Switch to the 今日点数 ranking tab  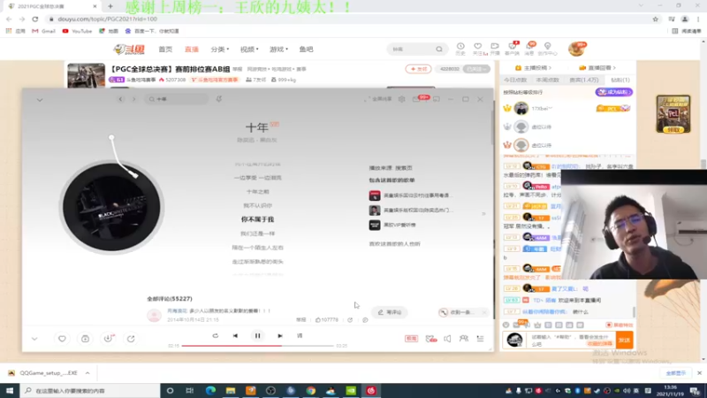click(515, 80)
